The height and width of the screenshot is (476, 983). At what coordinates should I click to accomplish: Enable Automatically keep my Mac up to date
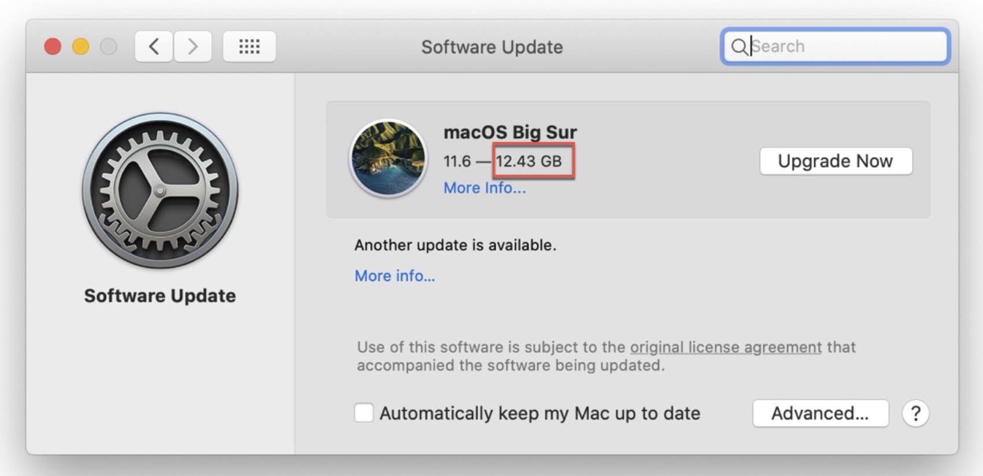(x=364, y=413)
